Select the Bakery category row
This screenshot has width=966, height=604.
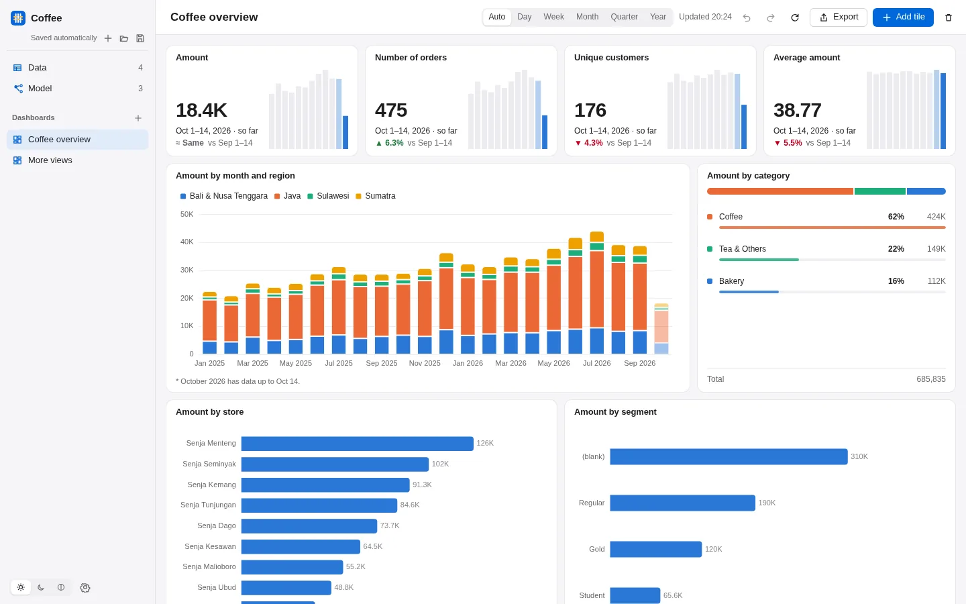(826, 284)
